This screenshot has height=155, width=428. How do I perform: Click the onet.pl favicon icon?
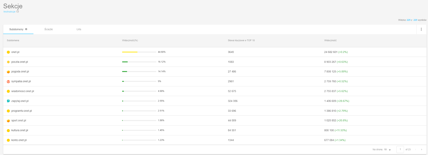click(x=8, y=52)
